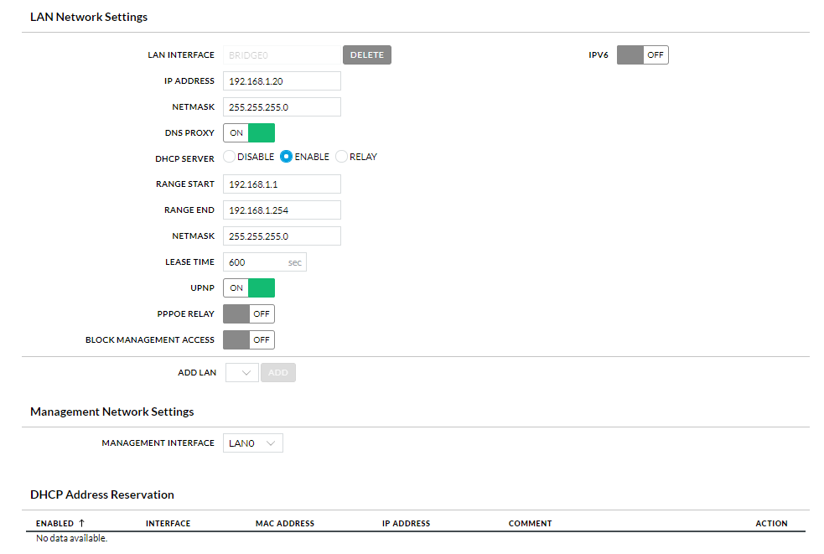This screenshot has width=824, height=554.
Task: Toggle the UPNP switch
Action: pos(249,288)
